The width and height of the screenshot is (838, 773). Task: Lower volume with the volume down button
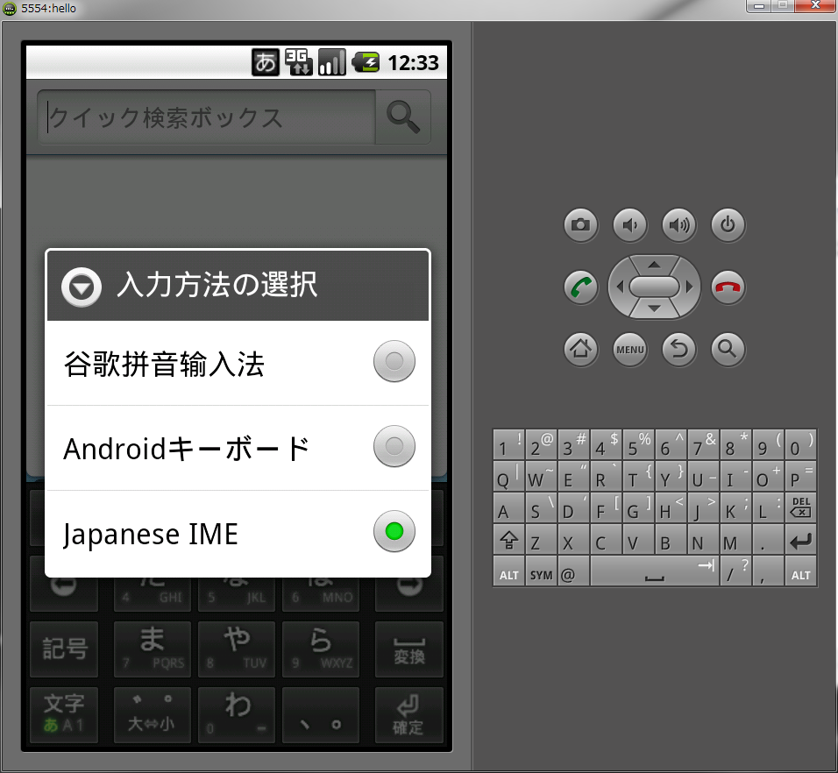point(629,224)
